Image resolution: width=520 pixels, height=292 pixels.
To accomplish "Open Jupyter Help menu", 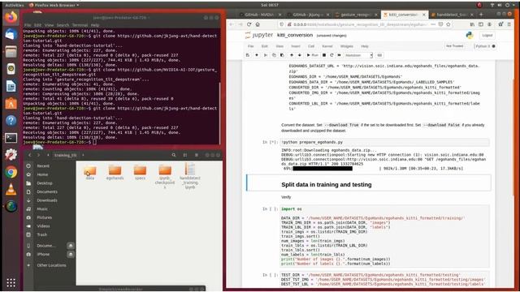I will click(365, 46).
